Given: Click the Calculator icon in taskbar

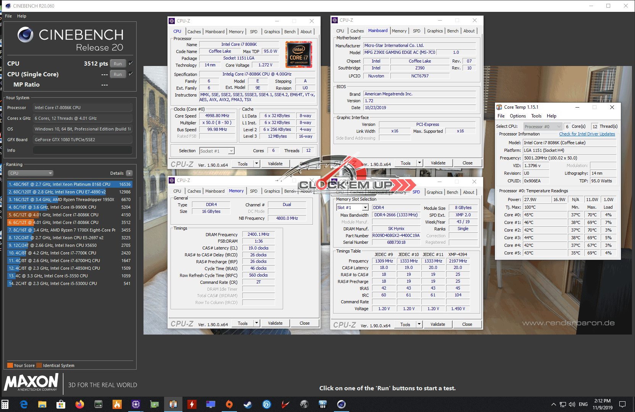Looking at the screenshot, I should (5, 404).
